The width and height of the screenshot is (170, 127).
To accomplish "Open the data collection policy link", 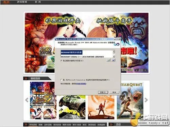I will (x=81, y=84).
